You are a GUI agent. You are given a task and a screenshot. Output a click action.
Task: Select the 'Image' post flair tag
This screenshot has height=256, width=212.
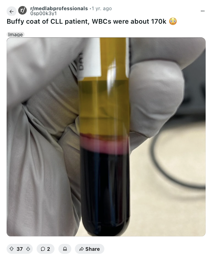click(x=15, y=34)
